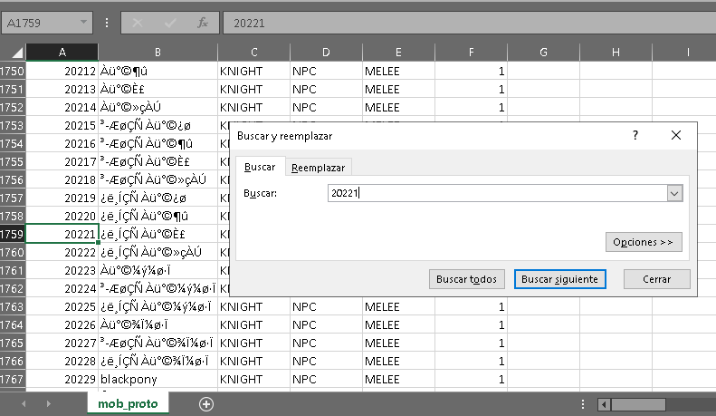This screenshot has width=716, height=416.
Task: Select cell containing 20219
Action: [62, 198]
